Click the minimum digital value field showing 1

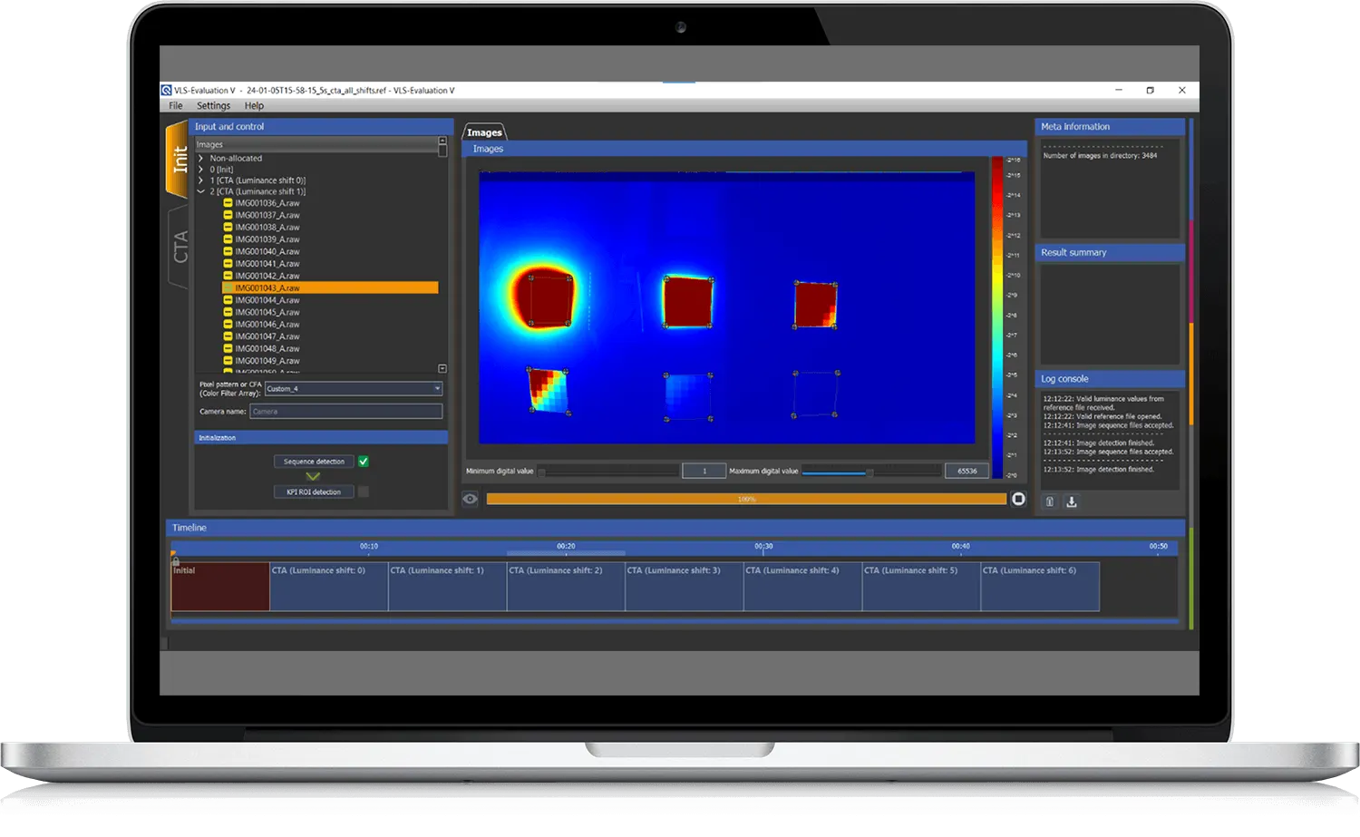pos(704,471)
